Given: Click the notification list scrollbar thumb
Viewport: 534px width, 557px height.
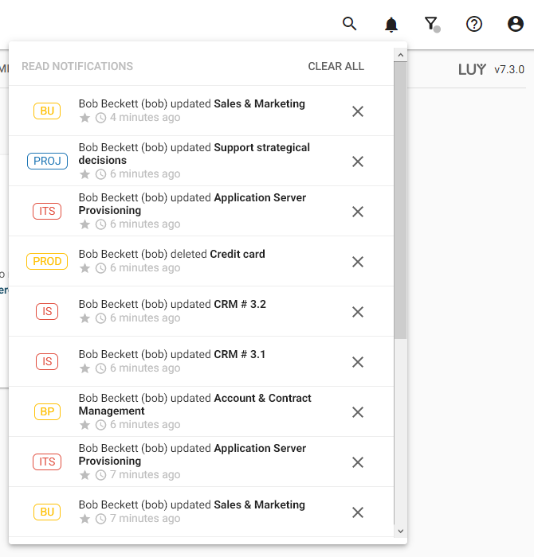Looking at the screenshot, I should (x=400, y=199).
